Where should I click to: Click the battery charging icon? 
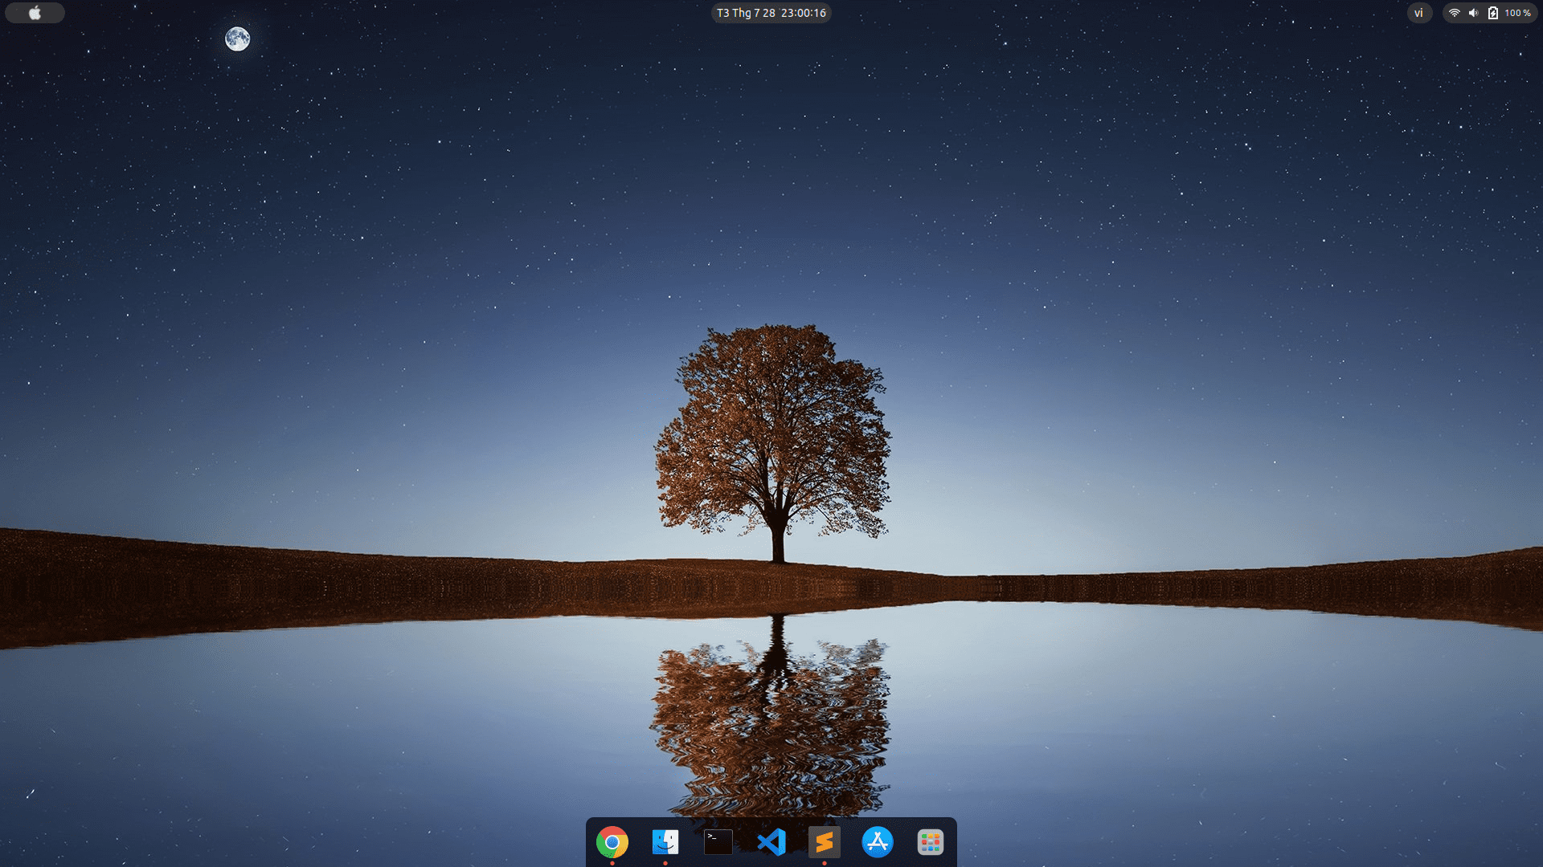click(x=1492, y=13)
